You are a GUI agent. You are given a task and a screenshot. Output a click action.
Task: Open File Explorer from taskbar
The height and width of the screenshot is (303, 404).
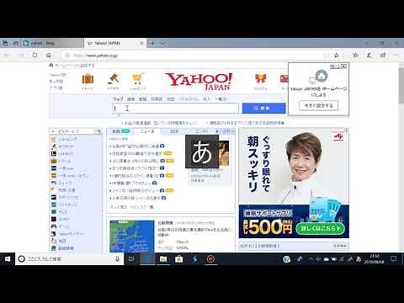tap(163, 258)
